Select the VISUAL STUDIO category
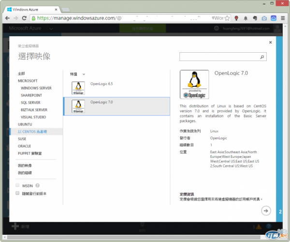This screenshot has height=242, width=290. click(x=33, y=117)
